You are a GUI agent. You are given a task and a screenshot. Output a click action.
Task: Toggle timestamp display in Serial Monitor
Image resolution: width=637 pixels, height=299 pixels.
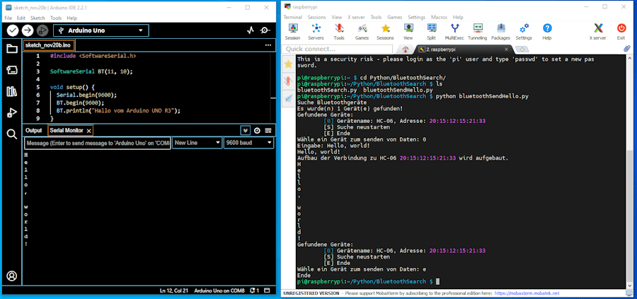point(257,131)
